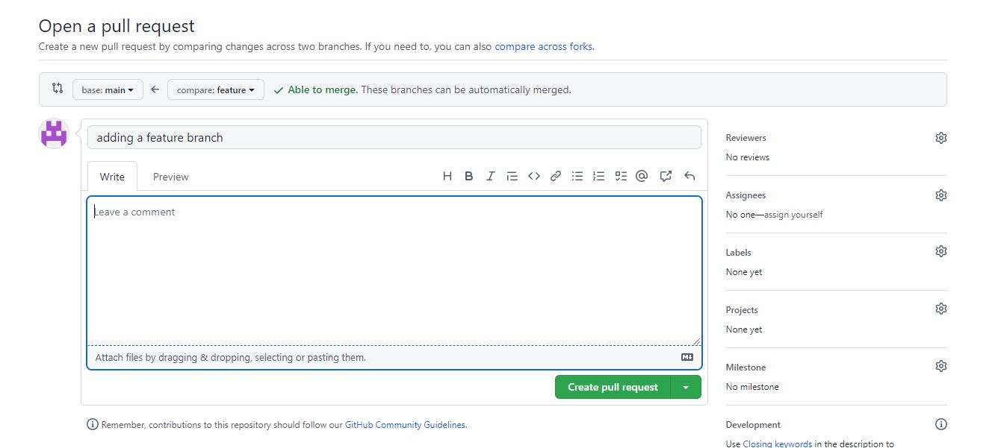Viewport: 998px width, 448px height.
Task: Mention a user with the @ icon
Action: point(642,177)
